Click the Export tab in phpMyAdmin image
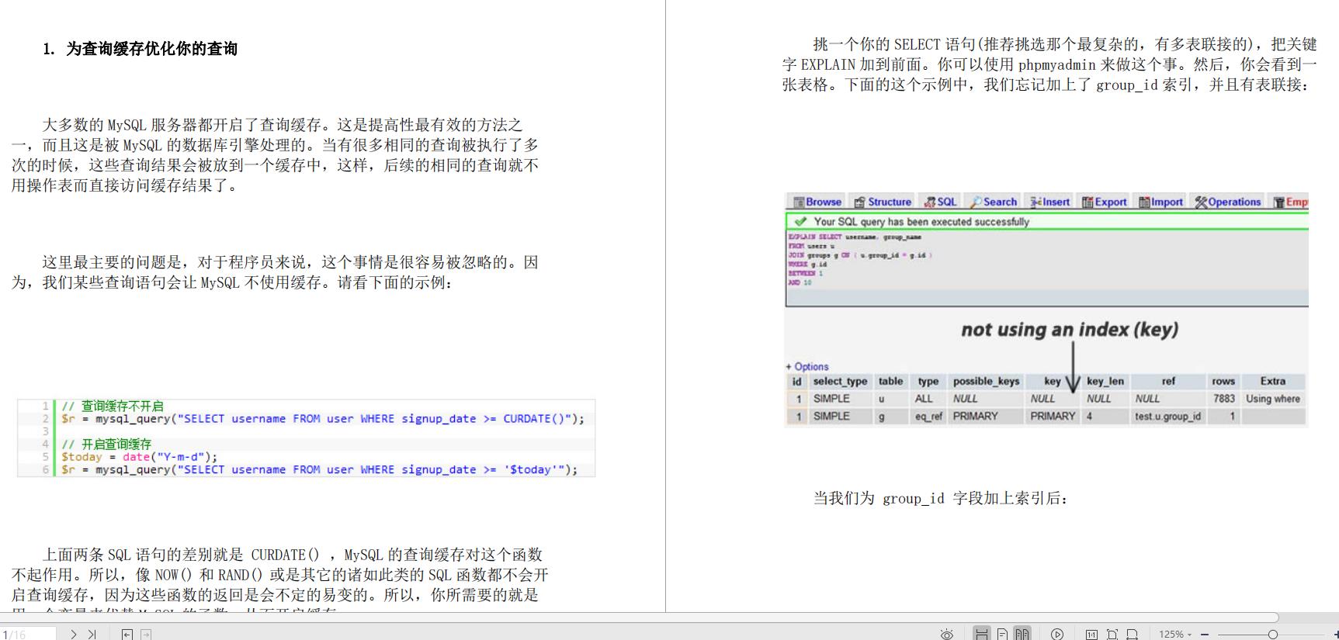 tap(1105, 202)
